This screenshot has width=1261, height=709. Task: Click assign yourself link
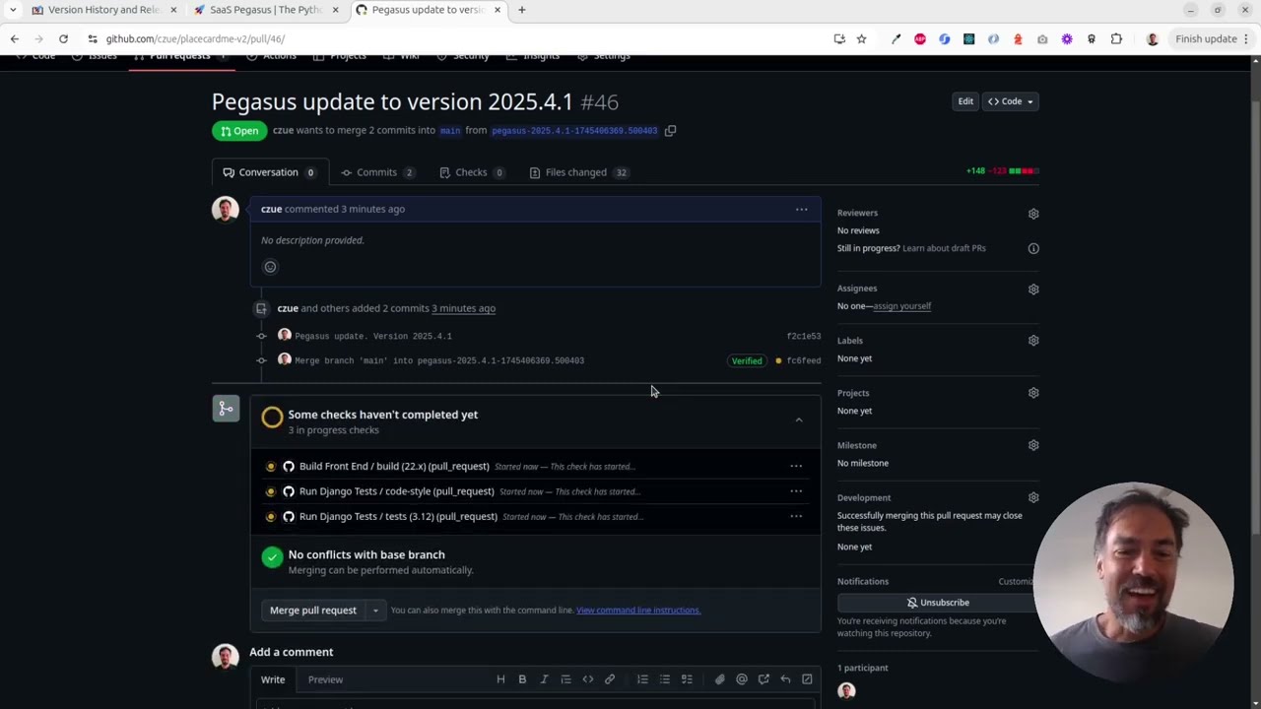point(902,306)
